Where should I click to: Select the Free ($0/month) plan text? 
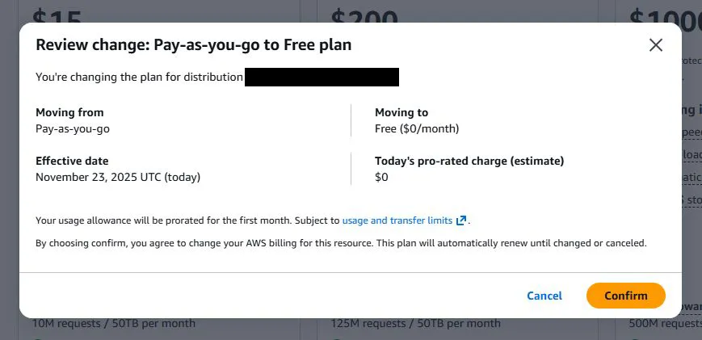(x=417, y=128)
